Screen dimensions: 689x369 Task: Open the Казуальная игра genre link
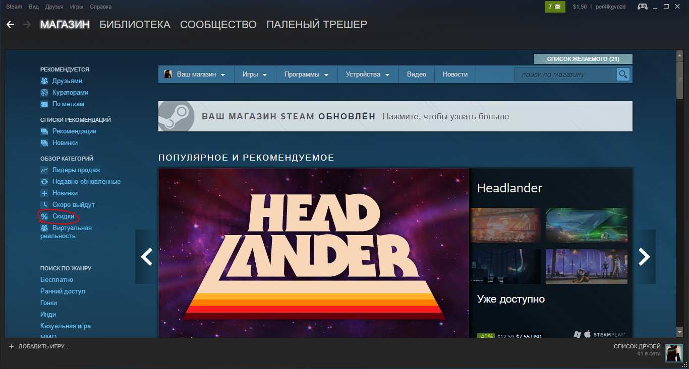point(66,326)
